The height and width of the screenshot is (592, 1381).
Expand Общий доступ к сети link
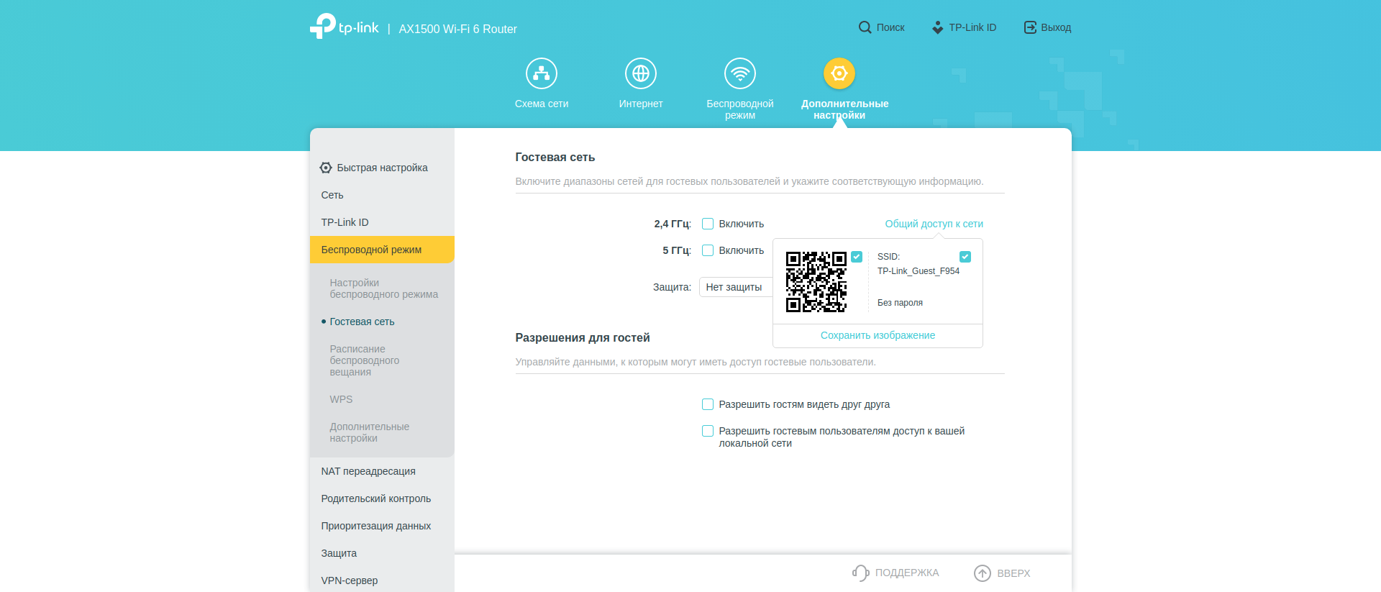[x=934, y=224]
